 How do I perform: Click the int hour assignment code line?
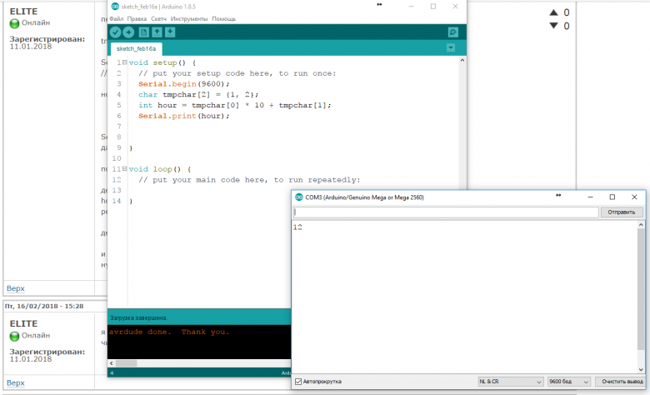(x=235, y=105)
